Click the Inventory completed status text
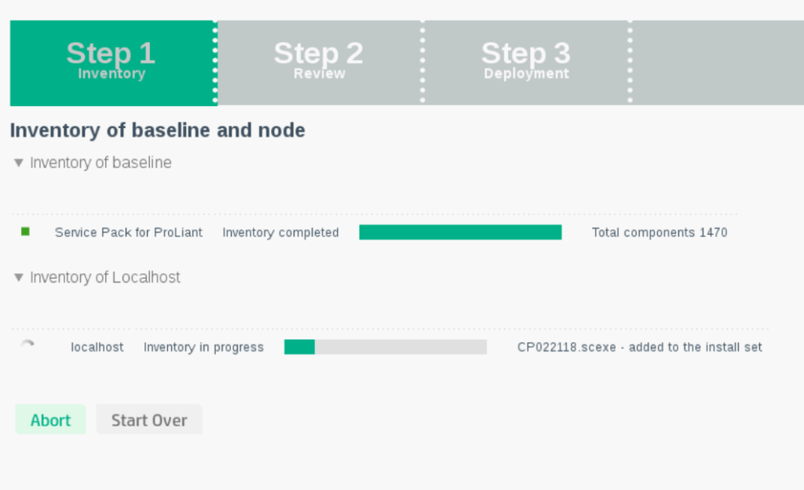The image size is (804, 490). 280,232
